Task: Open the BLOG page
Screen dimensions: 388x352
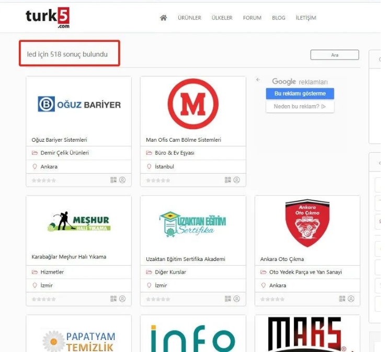Action: click(278, 18)
